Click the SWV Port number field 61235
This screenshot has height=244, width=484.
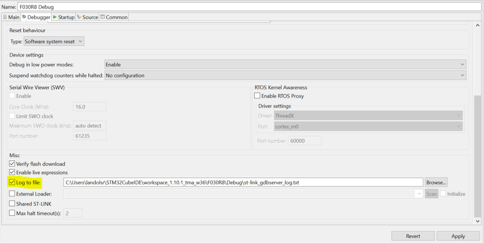pos(90,136)
